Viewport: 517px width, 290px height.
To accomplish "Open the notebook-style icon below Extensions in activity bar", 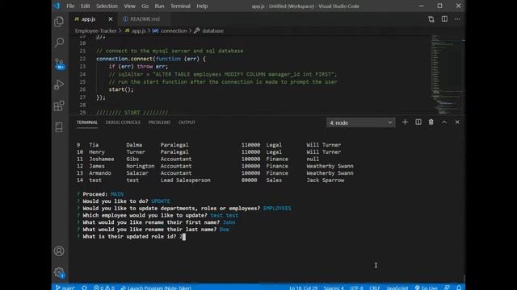I will click(59, 127).
